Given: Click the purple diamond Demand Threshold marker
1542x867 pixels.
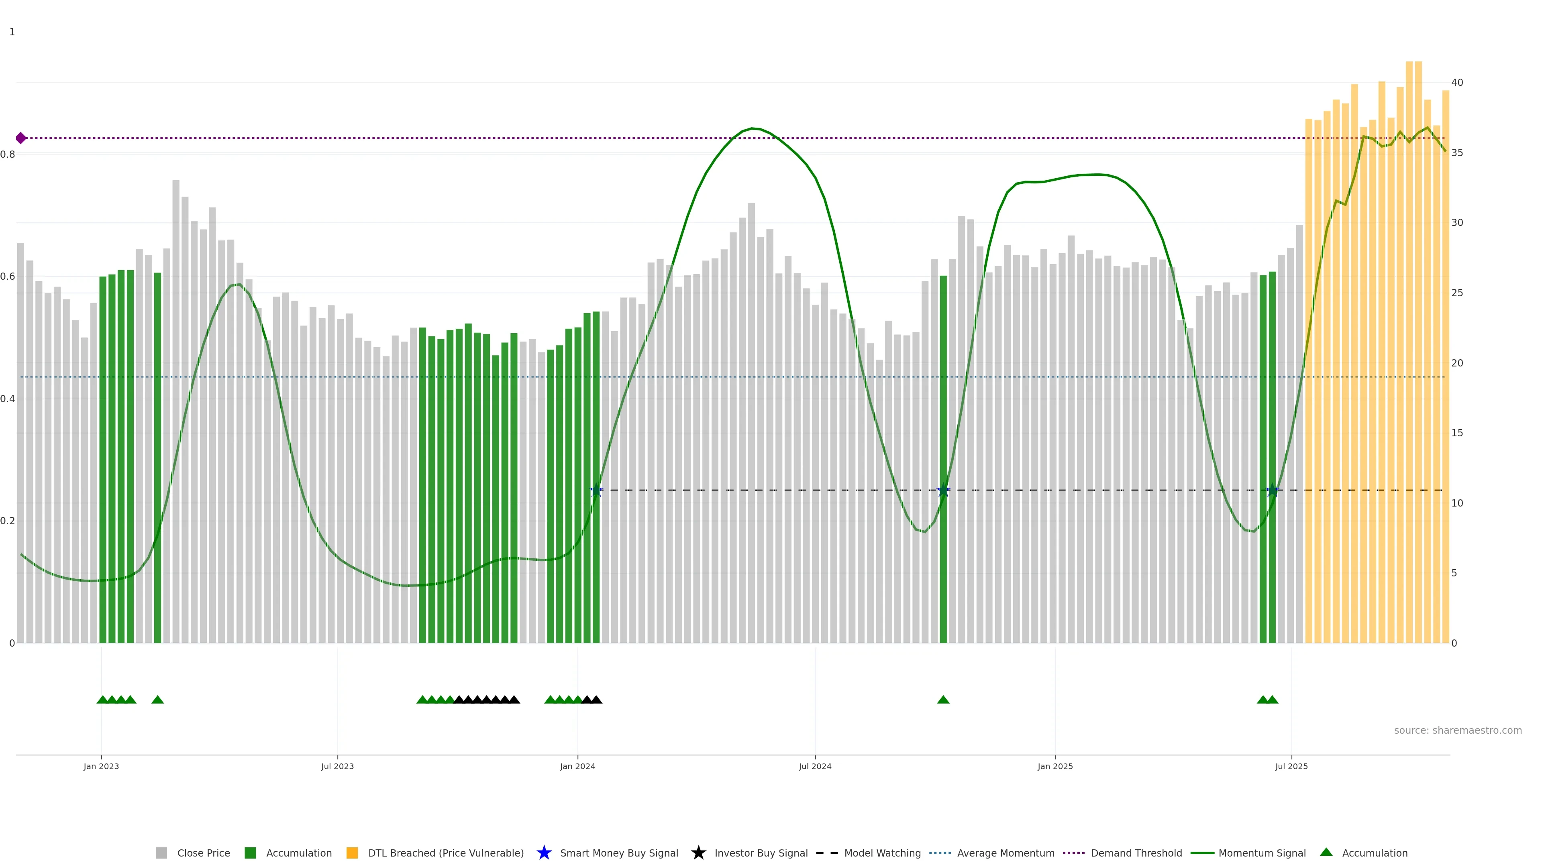Looking at the screenshot, I should coord(21,138).
